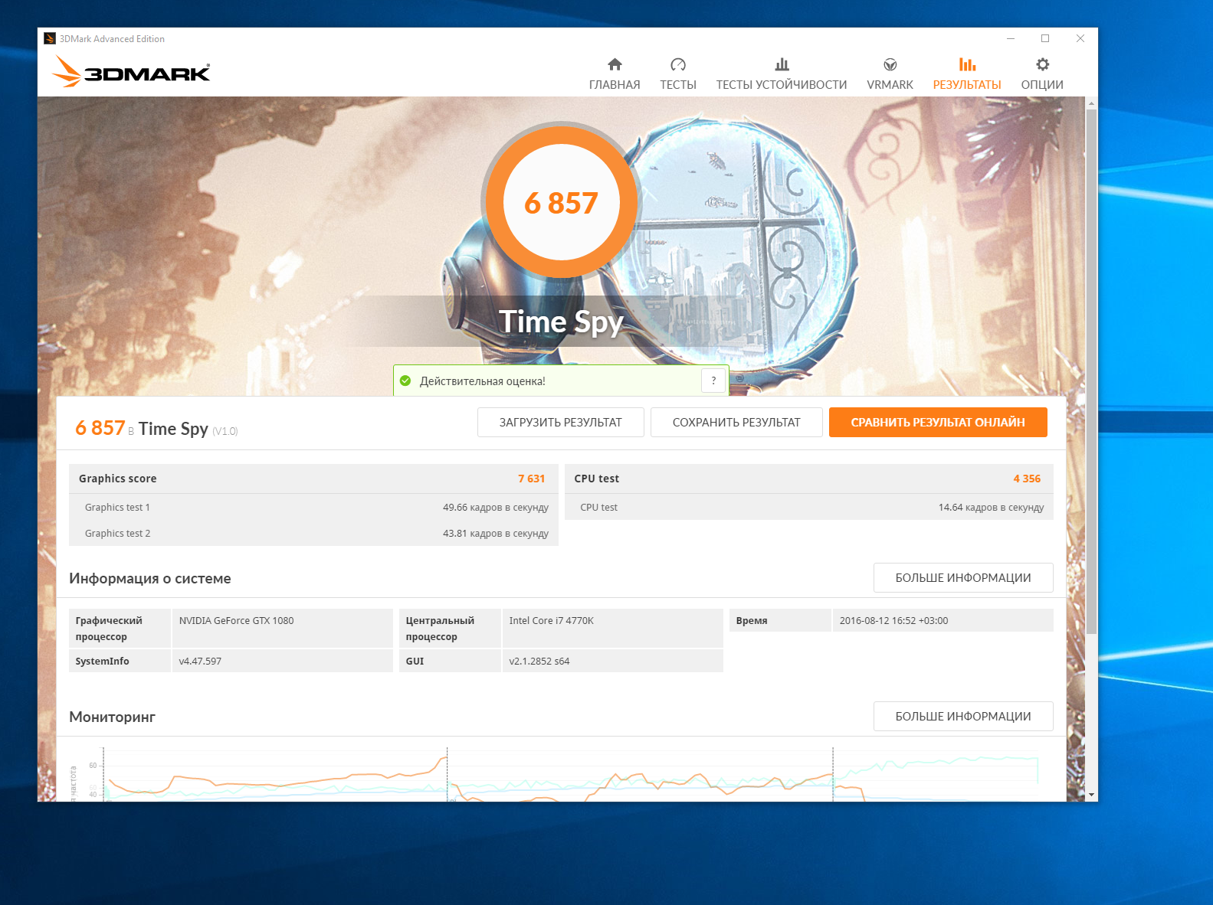Close the 3DMark window
This screenshot has width=1213, height=905.
point(1080,38)
